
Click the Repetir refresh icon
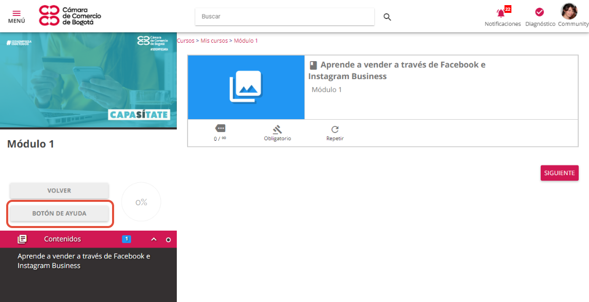click(335, 129)
